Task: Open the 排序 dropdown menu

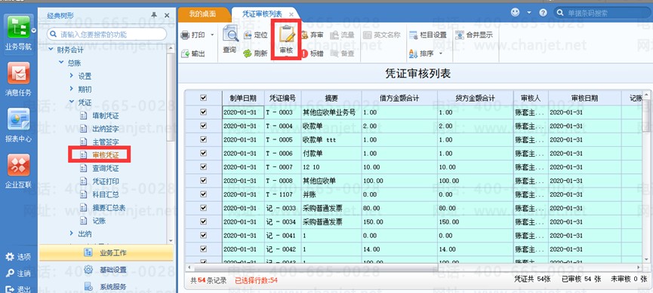Action: pos(441,53)
